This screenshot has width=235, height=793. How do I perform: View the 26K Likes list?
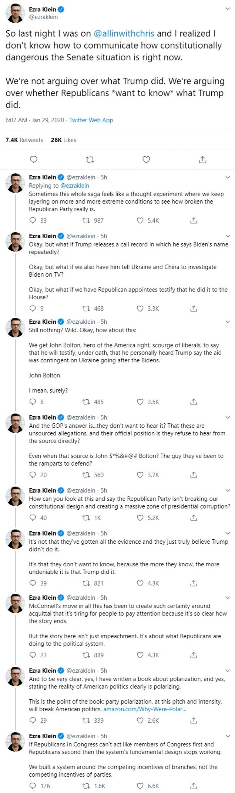click(63, 140)
